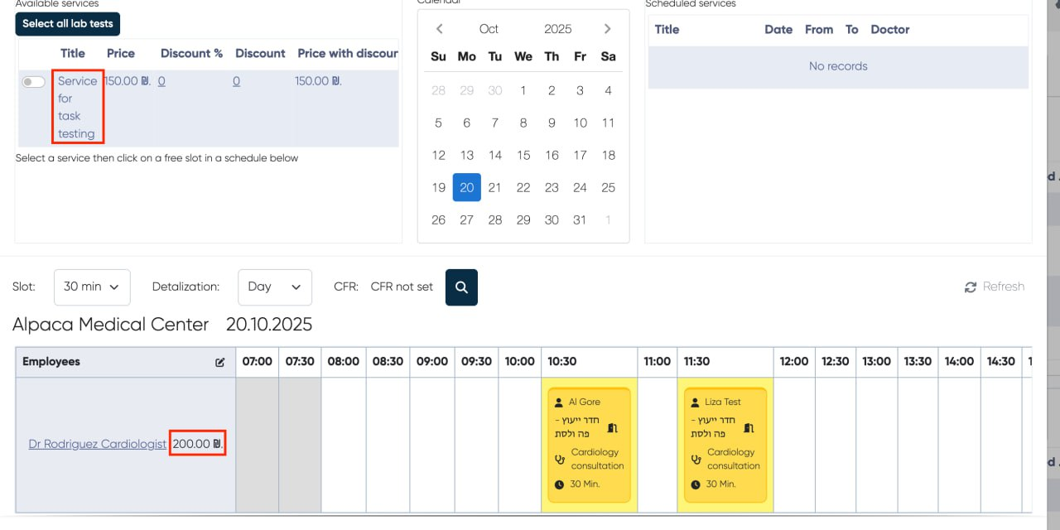Image resolution: width=1060 pixels, height=530 pixels.
Task: Pick October 15 on the calendar
Action: (523, 155)
